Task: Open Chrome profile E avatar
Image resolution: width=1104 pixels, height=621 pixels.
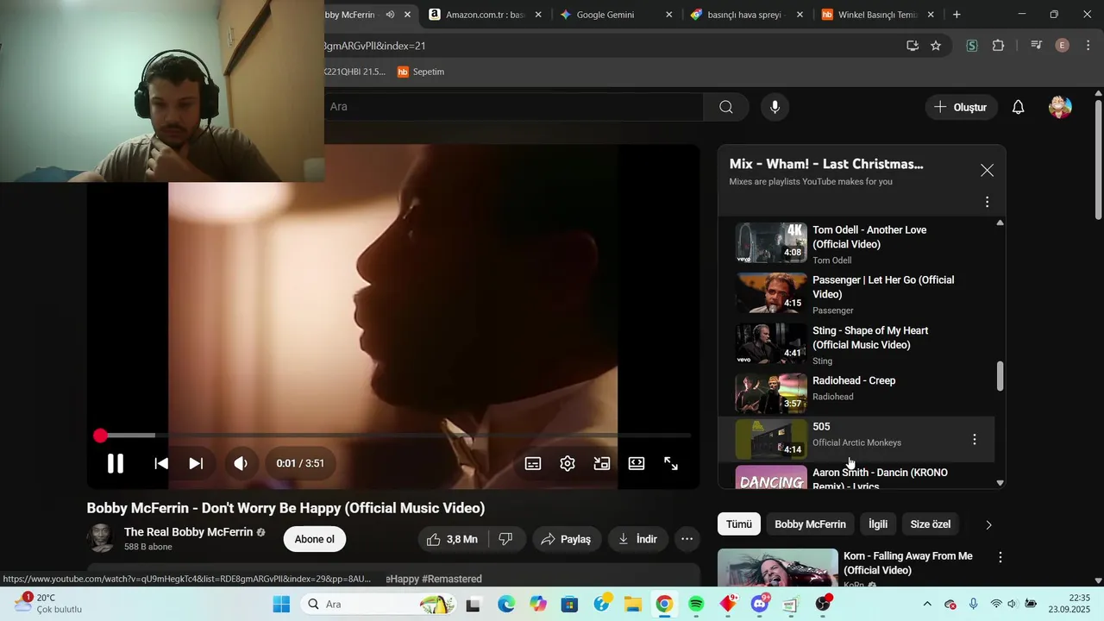Action: [x=1063, y=46]
